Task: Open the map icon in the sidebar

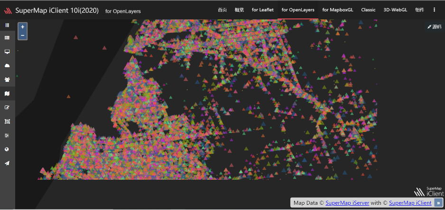Action: [8, 93]
